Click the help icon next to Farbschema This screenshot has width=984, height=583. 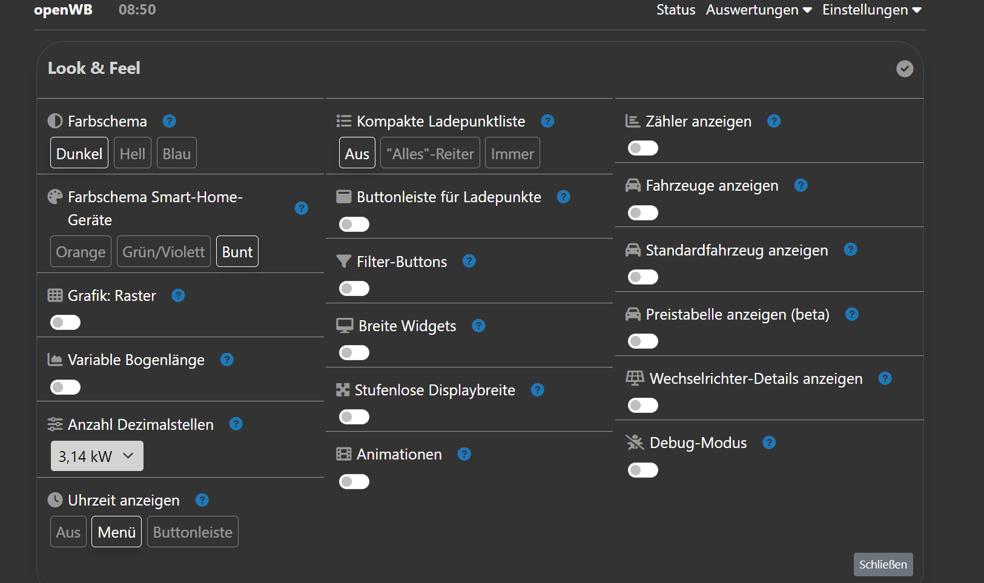coord(170,121)
